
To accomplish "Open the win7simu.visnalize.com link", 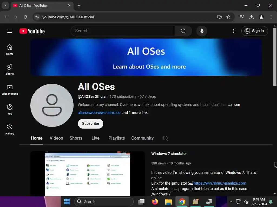I will (x=220, y=183).
